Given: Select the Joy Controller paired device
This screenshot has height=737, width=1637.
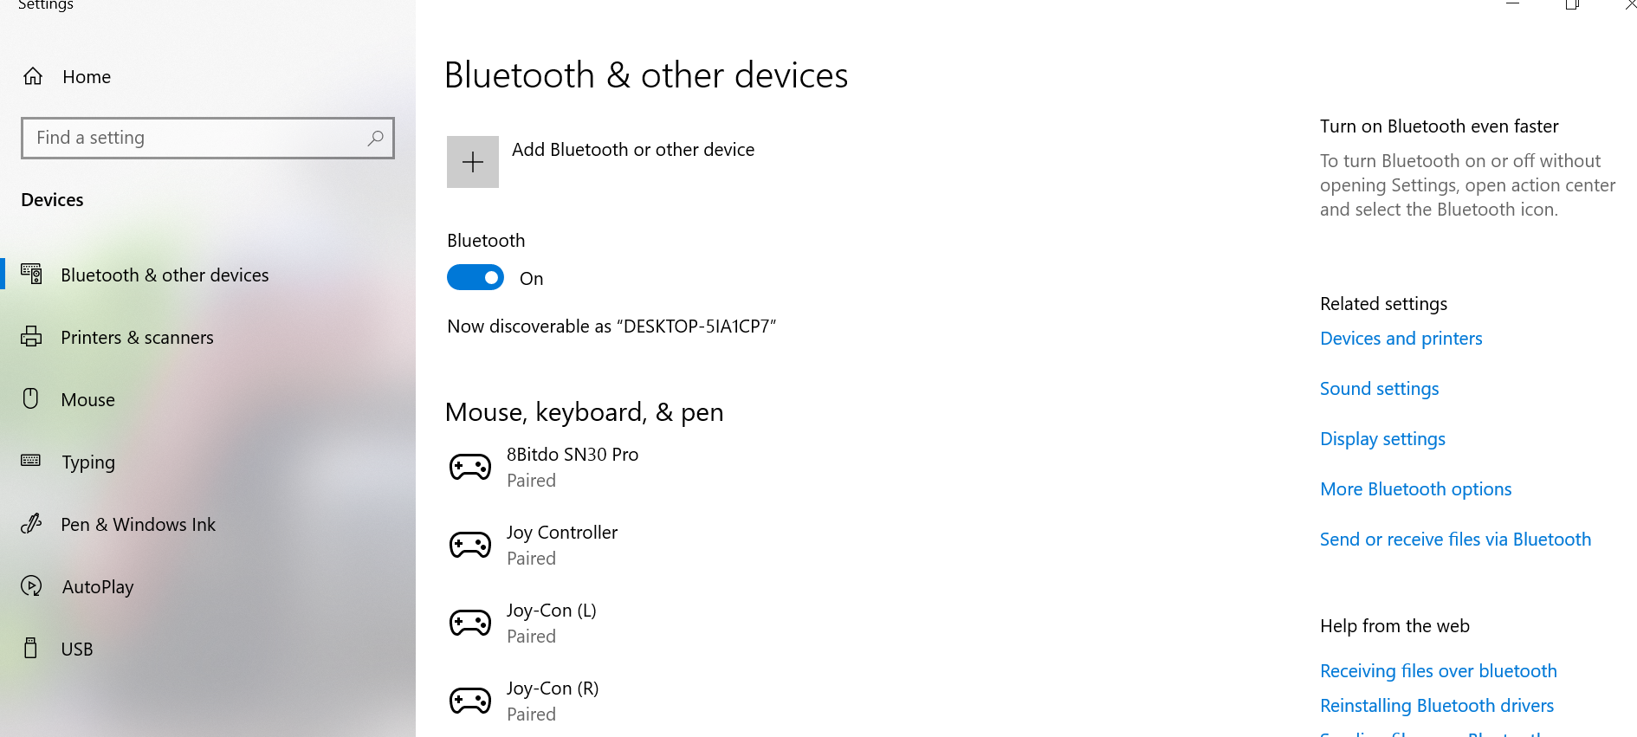Looking at the screenshot, I should (x=562, y=545).
